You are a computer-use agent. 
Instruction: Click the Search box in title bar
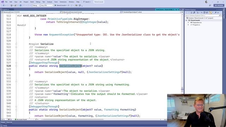[87, 2]
